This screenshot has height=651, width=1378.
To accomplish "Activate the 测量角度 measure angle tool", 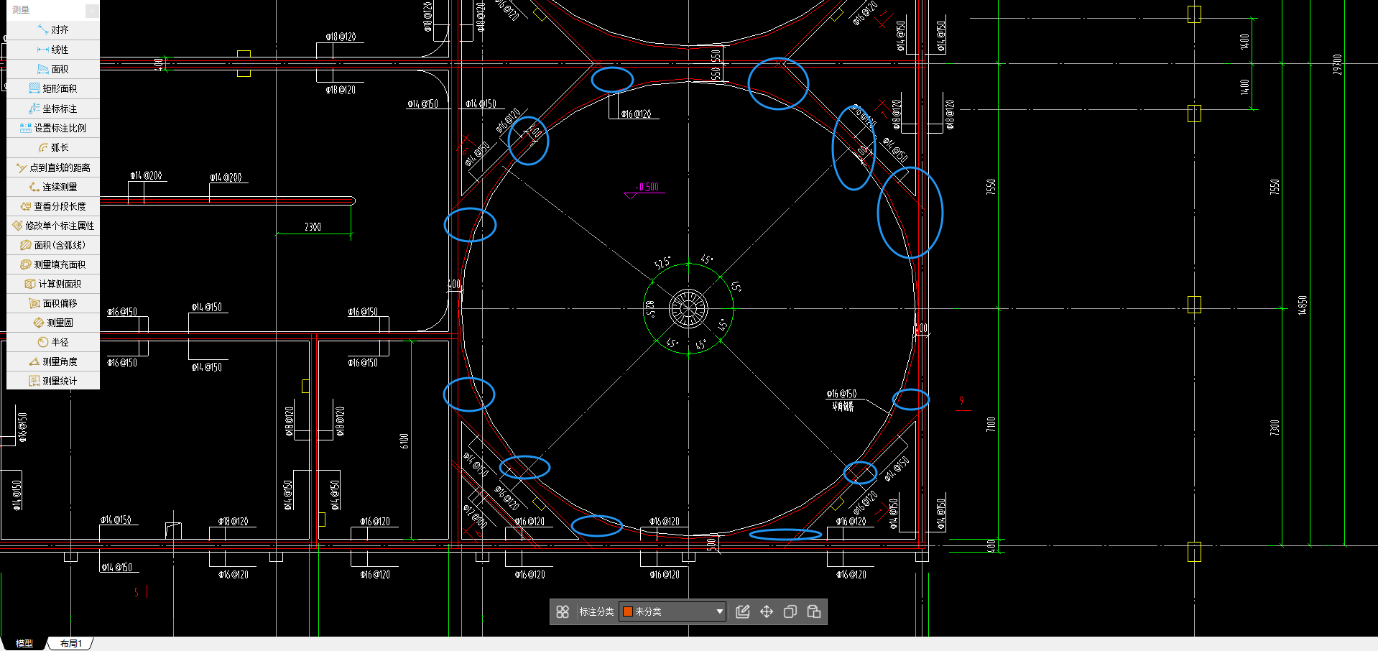I will [53, 361].
